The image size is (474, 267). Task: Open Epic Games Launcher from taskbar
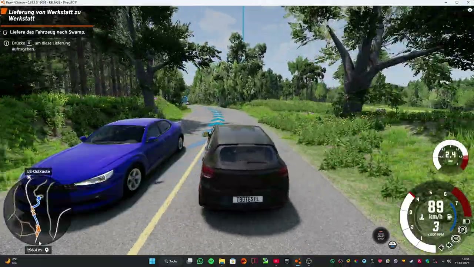[287, 261]
